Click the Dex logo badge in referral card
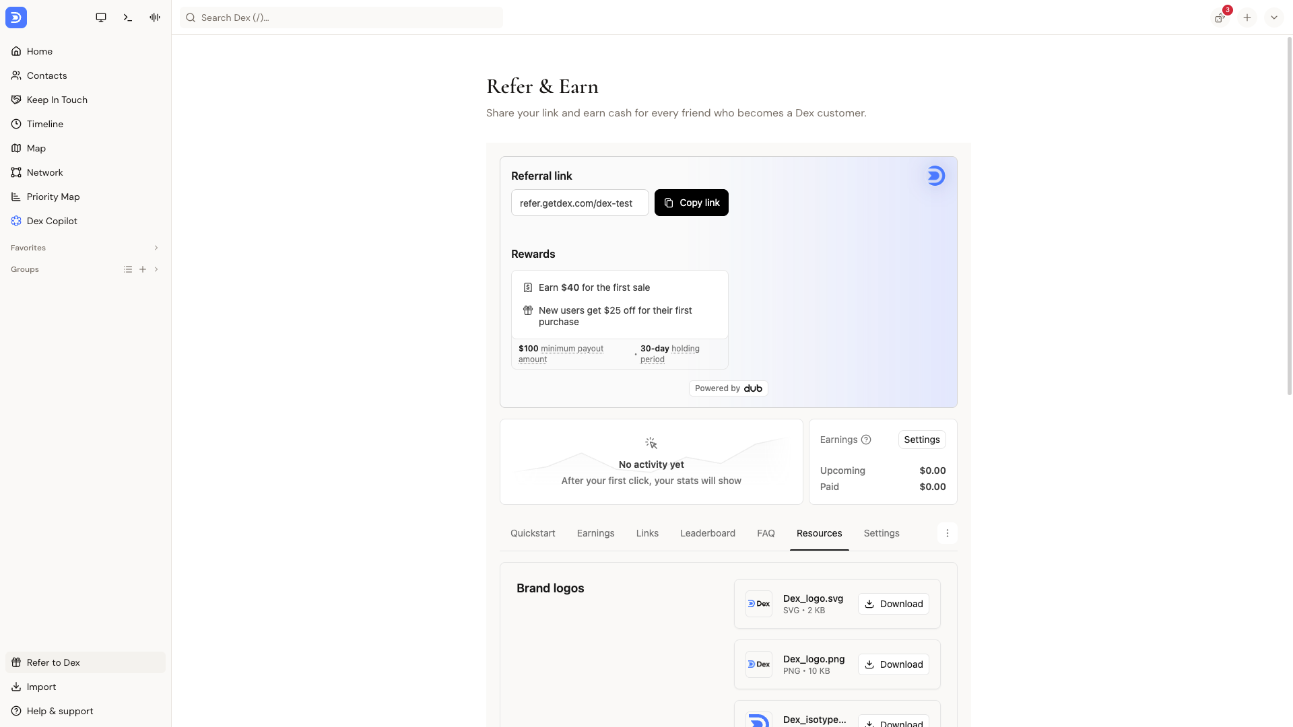1293x727 pixels. tap(935, 176)
